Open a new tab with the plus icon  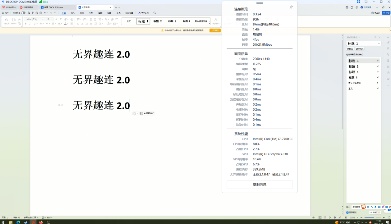(116, 7)
